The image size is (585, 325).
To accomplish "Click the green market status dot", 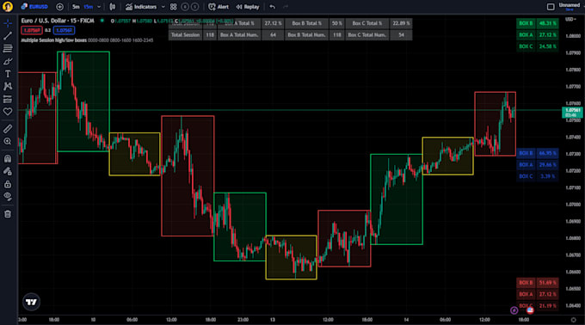I will click(x=102, y=21).
